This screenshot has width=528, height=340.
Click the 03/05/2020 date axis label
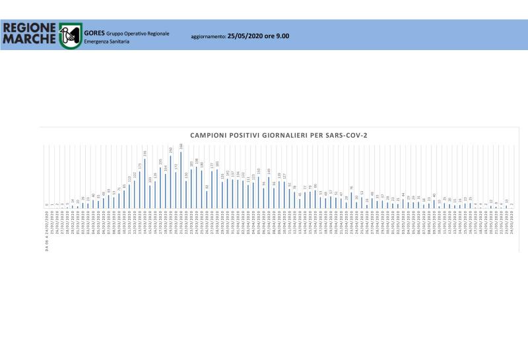[403, 222]
